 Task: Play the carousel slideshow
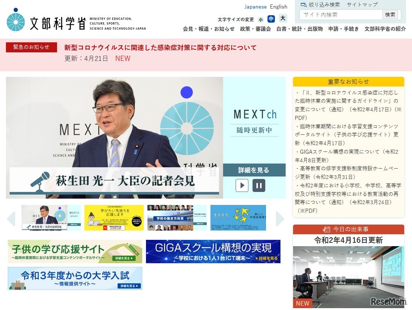coord(242,186)
